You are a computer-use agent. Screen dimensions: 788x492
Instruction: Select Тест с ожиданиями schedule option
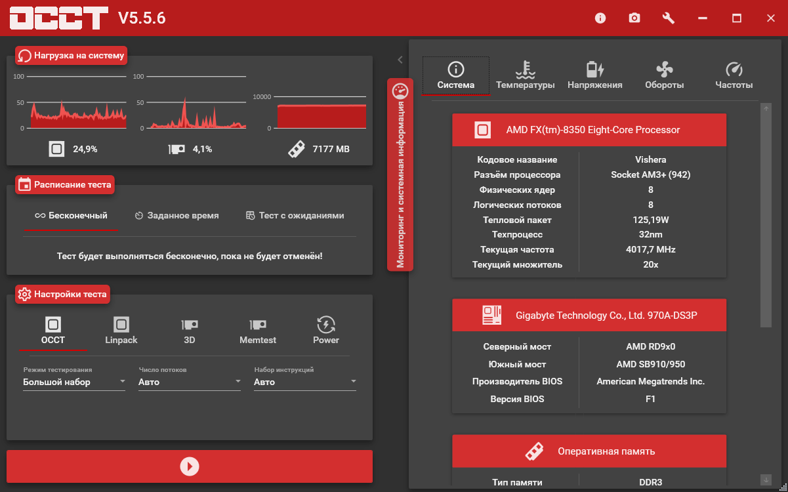pyautogui.click(x=295, y=215)
